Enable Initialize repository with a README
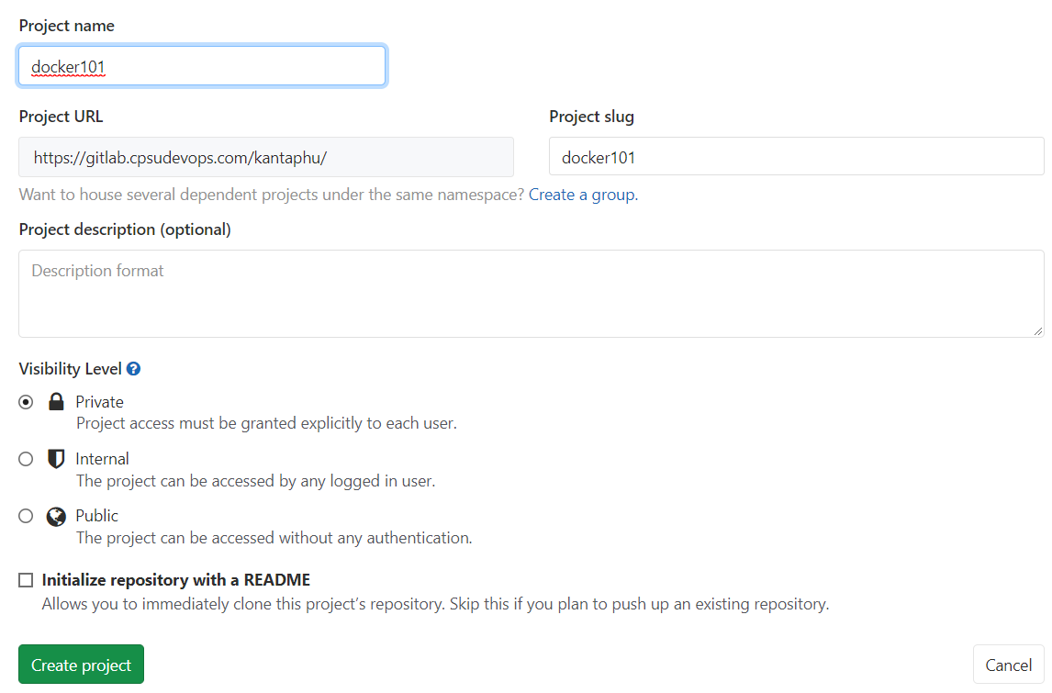1052x693 pixels. pyautogui.click(x=26, y=579)
